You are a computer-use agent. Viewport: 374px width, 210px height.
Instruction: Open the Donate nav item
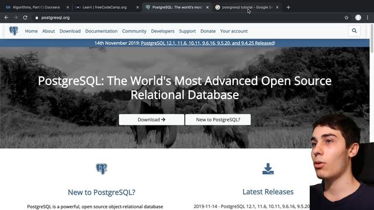coord(208,31)
